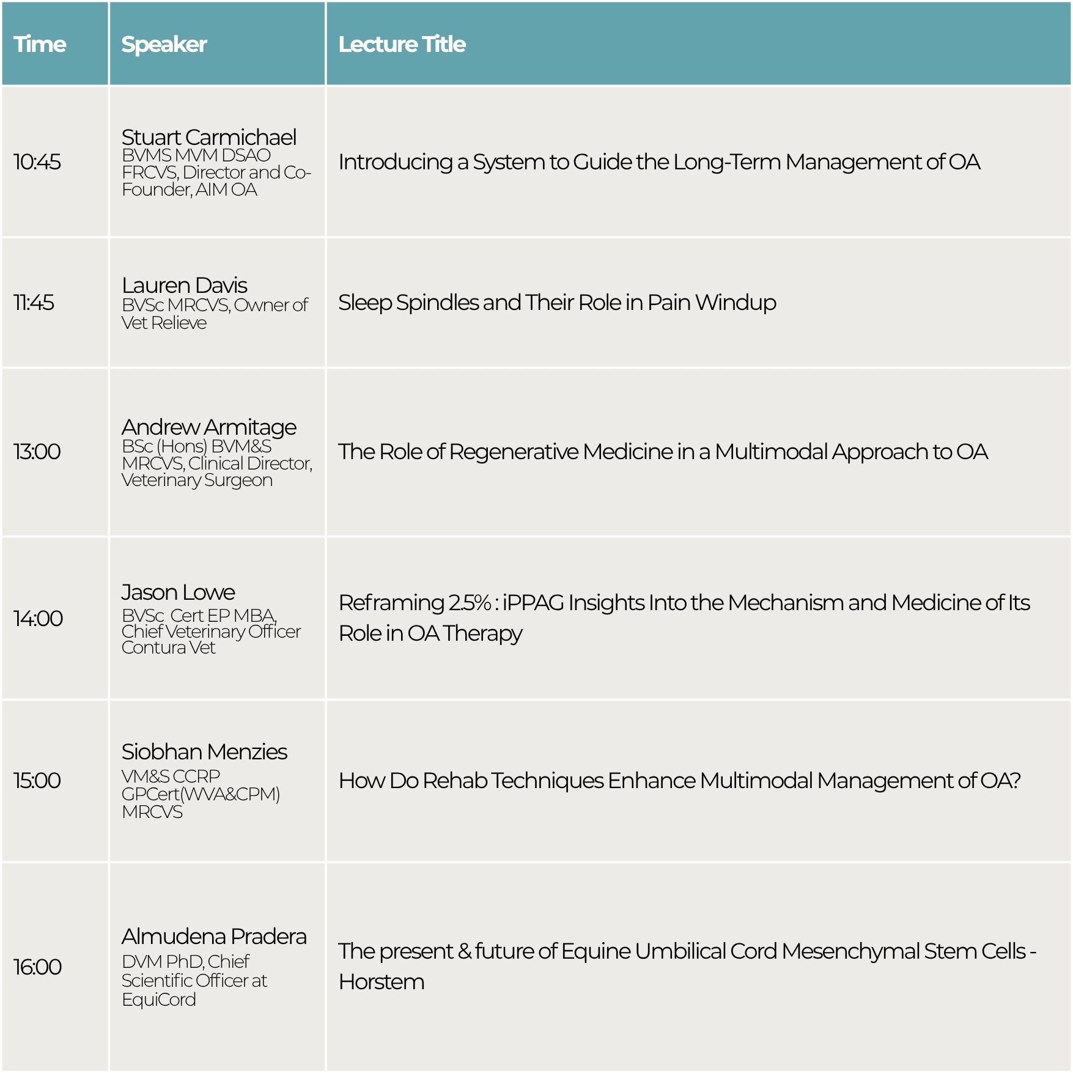The width and height of the screenshot is (1073, 1073).
Task: Click speaker name Andrew Armitage
Action: (x=208, y=427)
